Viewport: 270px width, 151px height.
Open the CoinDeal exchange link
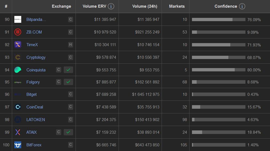[34, 107]
